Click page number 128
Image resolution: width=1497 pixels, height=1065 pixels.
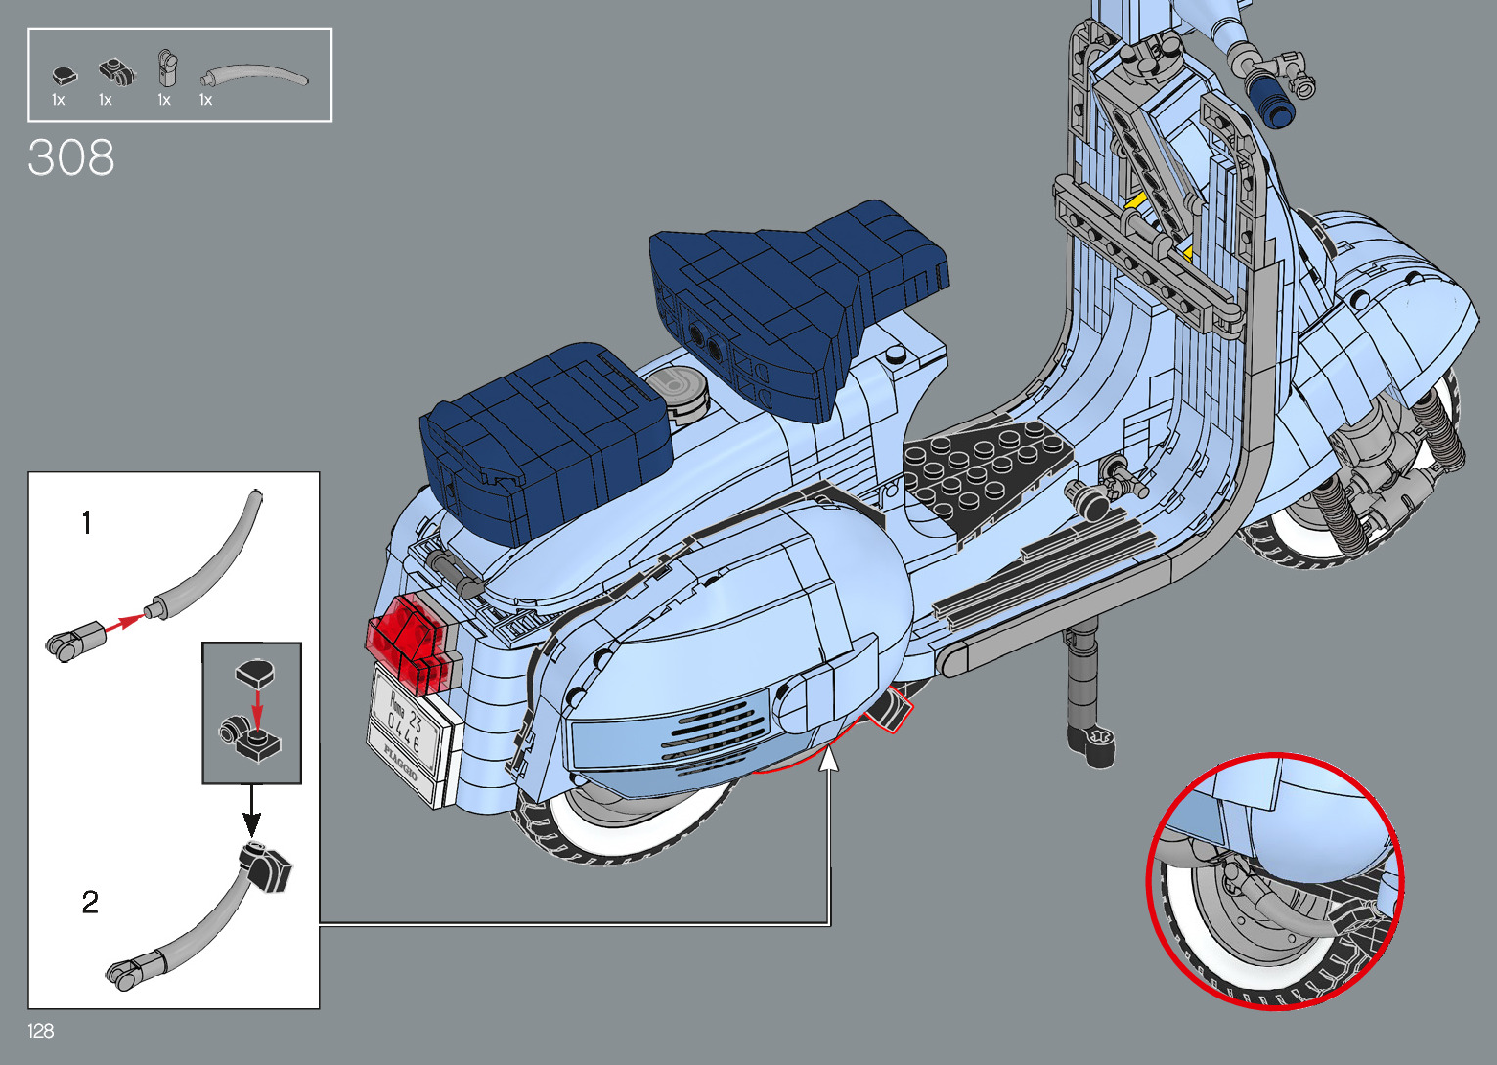[x=41, y=1031]
